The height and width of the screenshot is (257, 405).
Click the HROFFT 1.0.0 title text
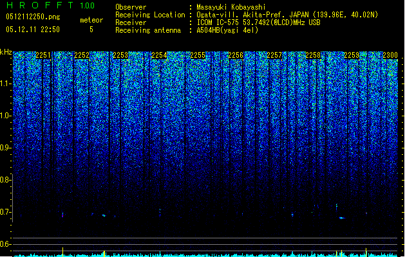tap(51, 5)
